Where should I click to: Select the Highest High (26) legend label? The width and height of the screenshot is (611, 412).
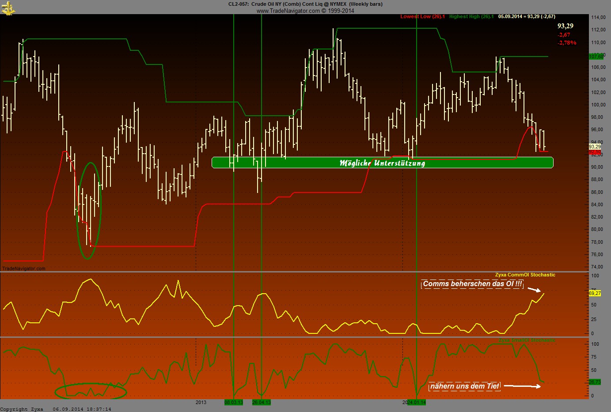[471, 17]
